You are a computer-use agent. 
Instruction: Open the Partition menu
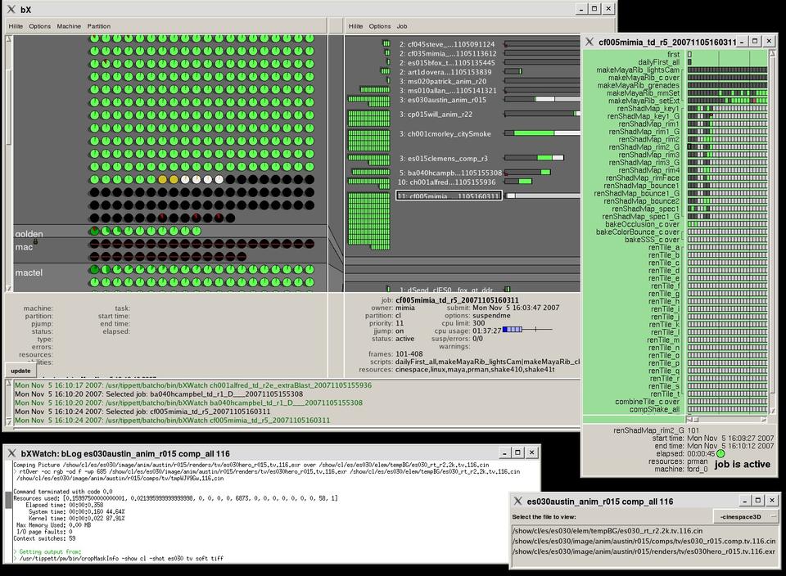coord(99,26)
